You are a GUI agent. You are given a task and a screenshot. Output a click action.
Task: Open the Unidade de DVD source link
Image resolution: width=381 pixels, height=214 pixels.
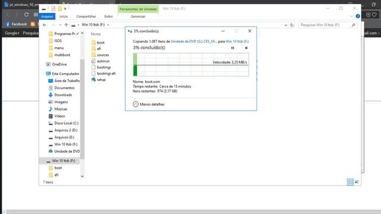coord(194,42)
